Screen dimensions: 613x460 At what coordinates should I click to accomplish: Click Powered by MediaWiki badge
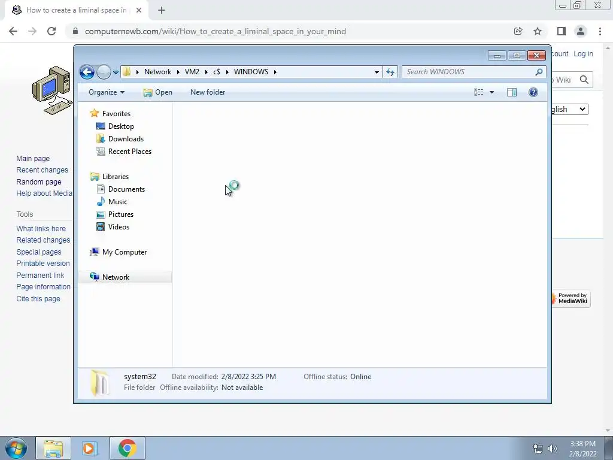coord(570,299)
